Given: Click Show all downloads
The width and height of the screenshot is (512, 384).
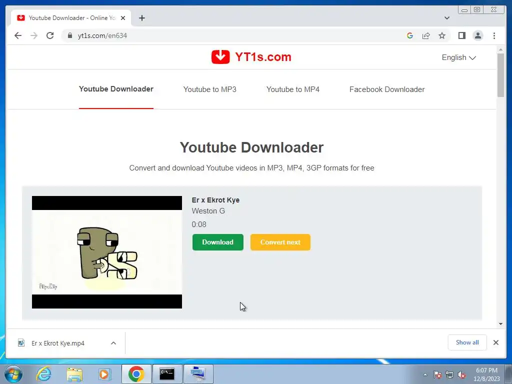Looking at the screenshot, I should (x=467, y=342).
